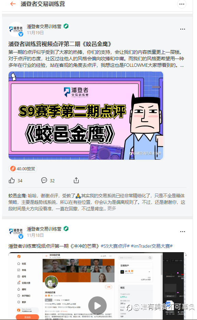Open options menu for November 18 post
Screen dimensions: 197x320
point(183,232)
